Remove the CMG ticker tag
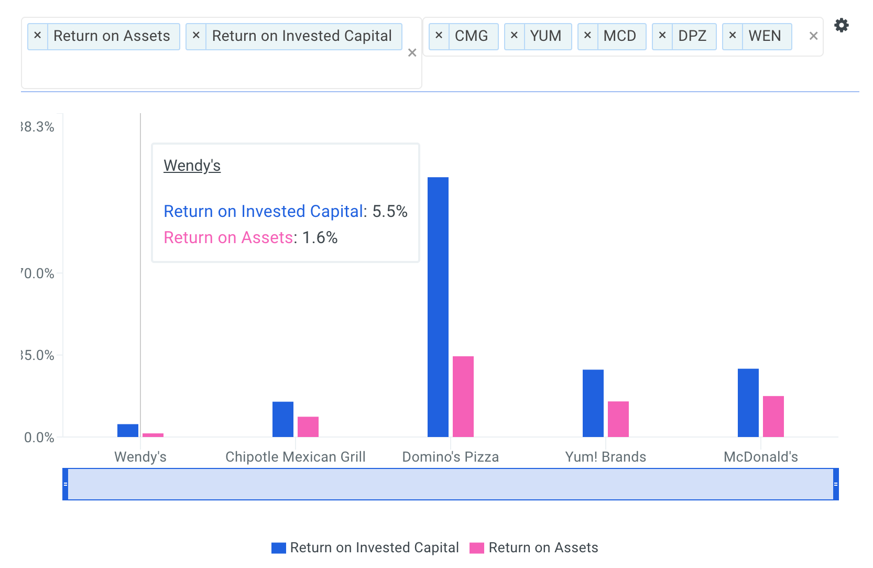 [439, 36]
